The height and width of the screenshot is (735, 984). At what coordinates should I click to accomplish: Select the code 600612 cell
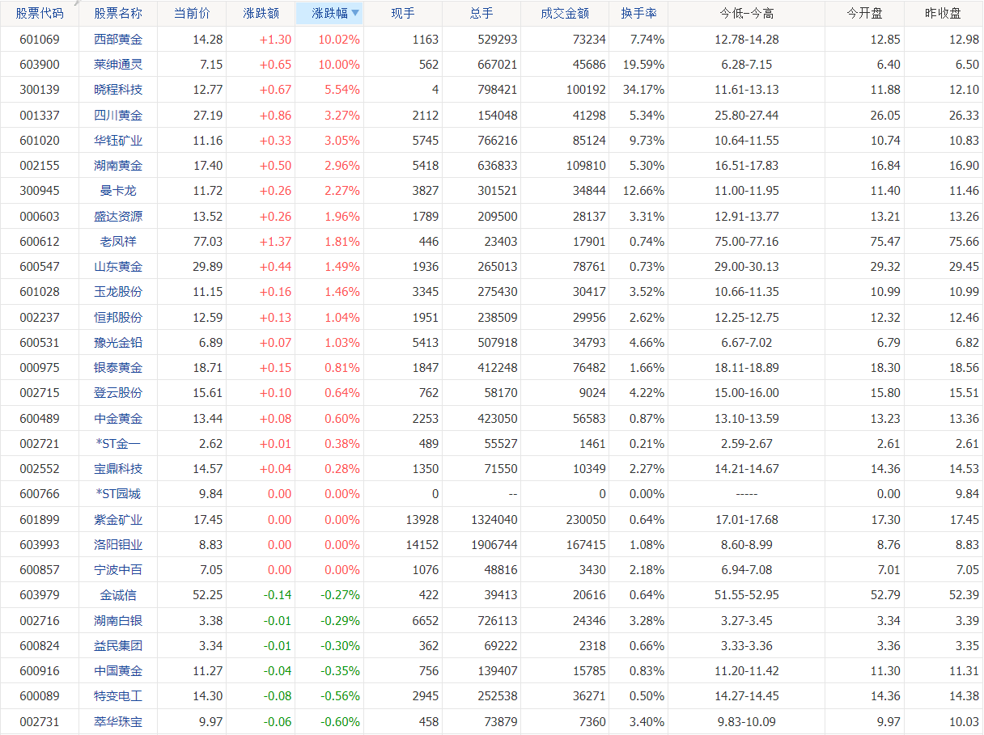[40, 241]
